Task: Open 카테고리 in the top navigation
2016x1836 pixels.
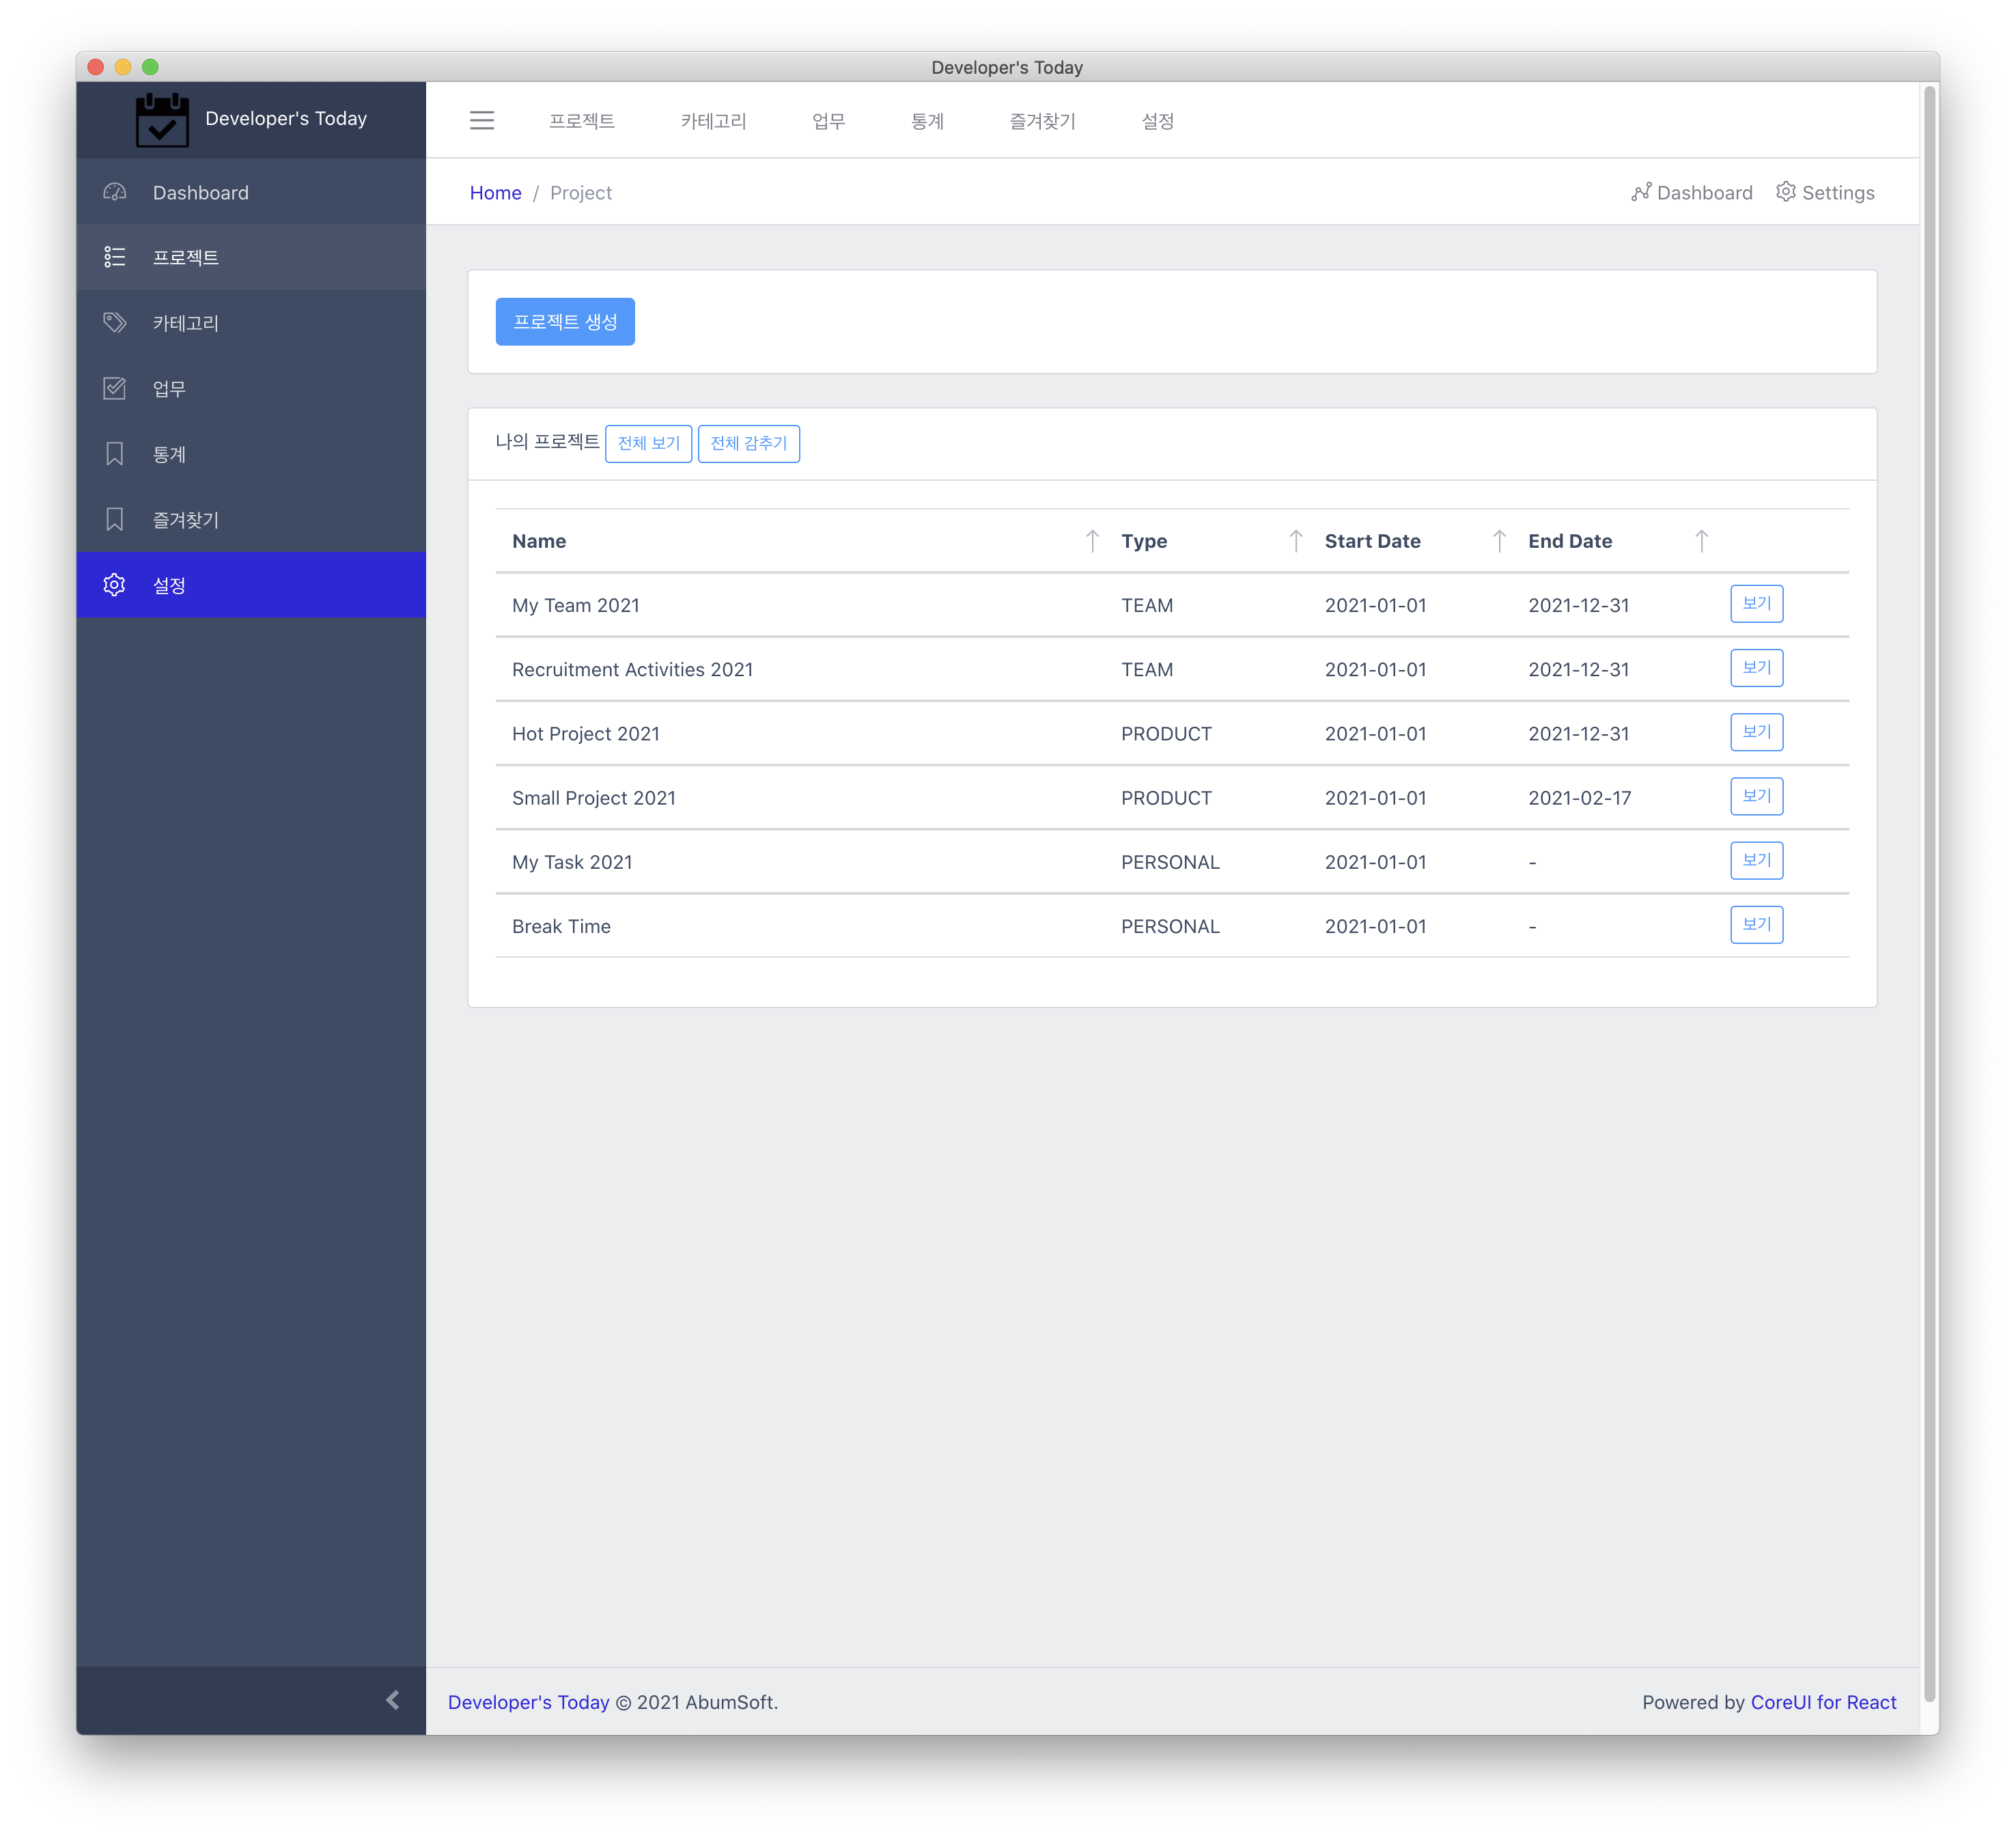Action: click(713, 121)
